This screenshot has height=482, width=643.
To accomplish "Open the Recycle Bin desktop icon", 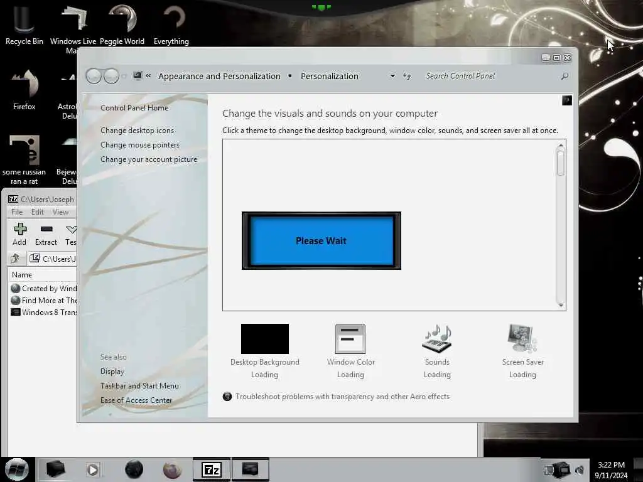I will coord(24,23).
